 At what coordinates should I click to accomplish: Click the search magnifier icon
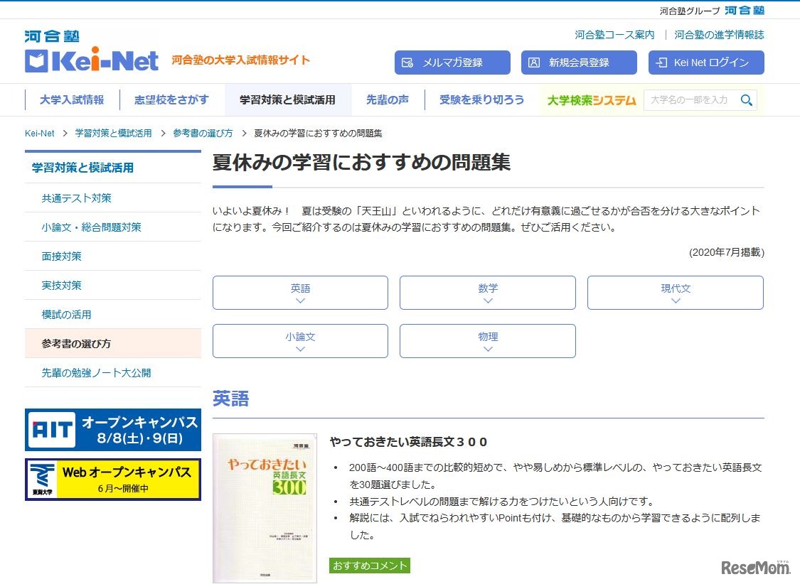[746, 100]
